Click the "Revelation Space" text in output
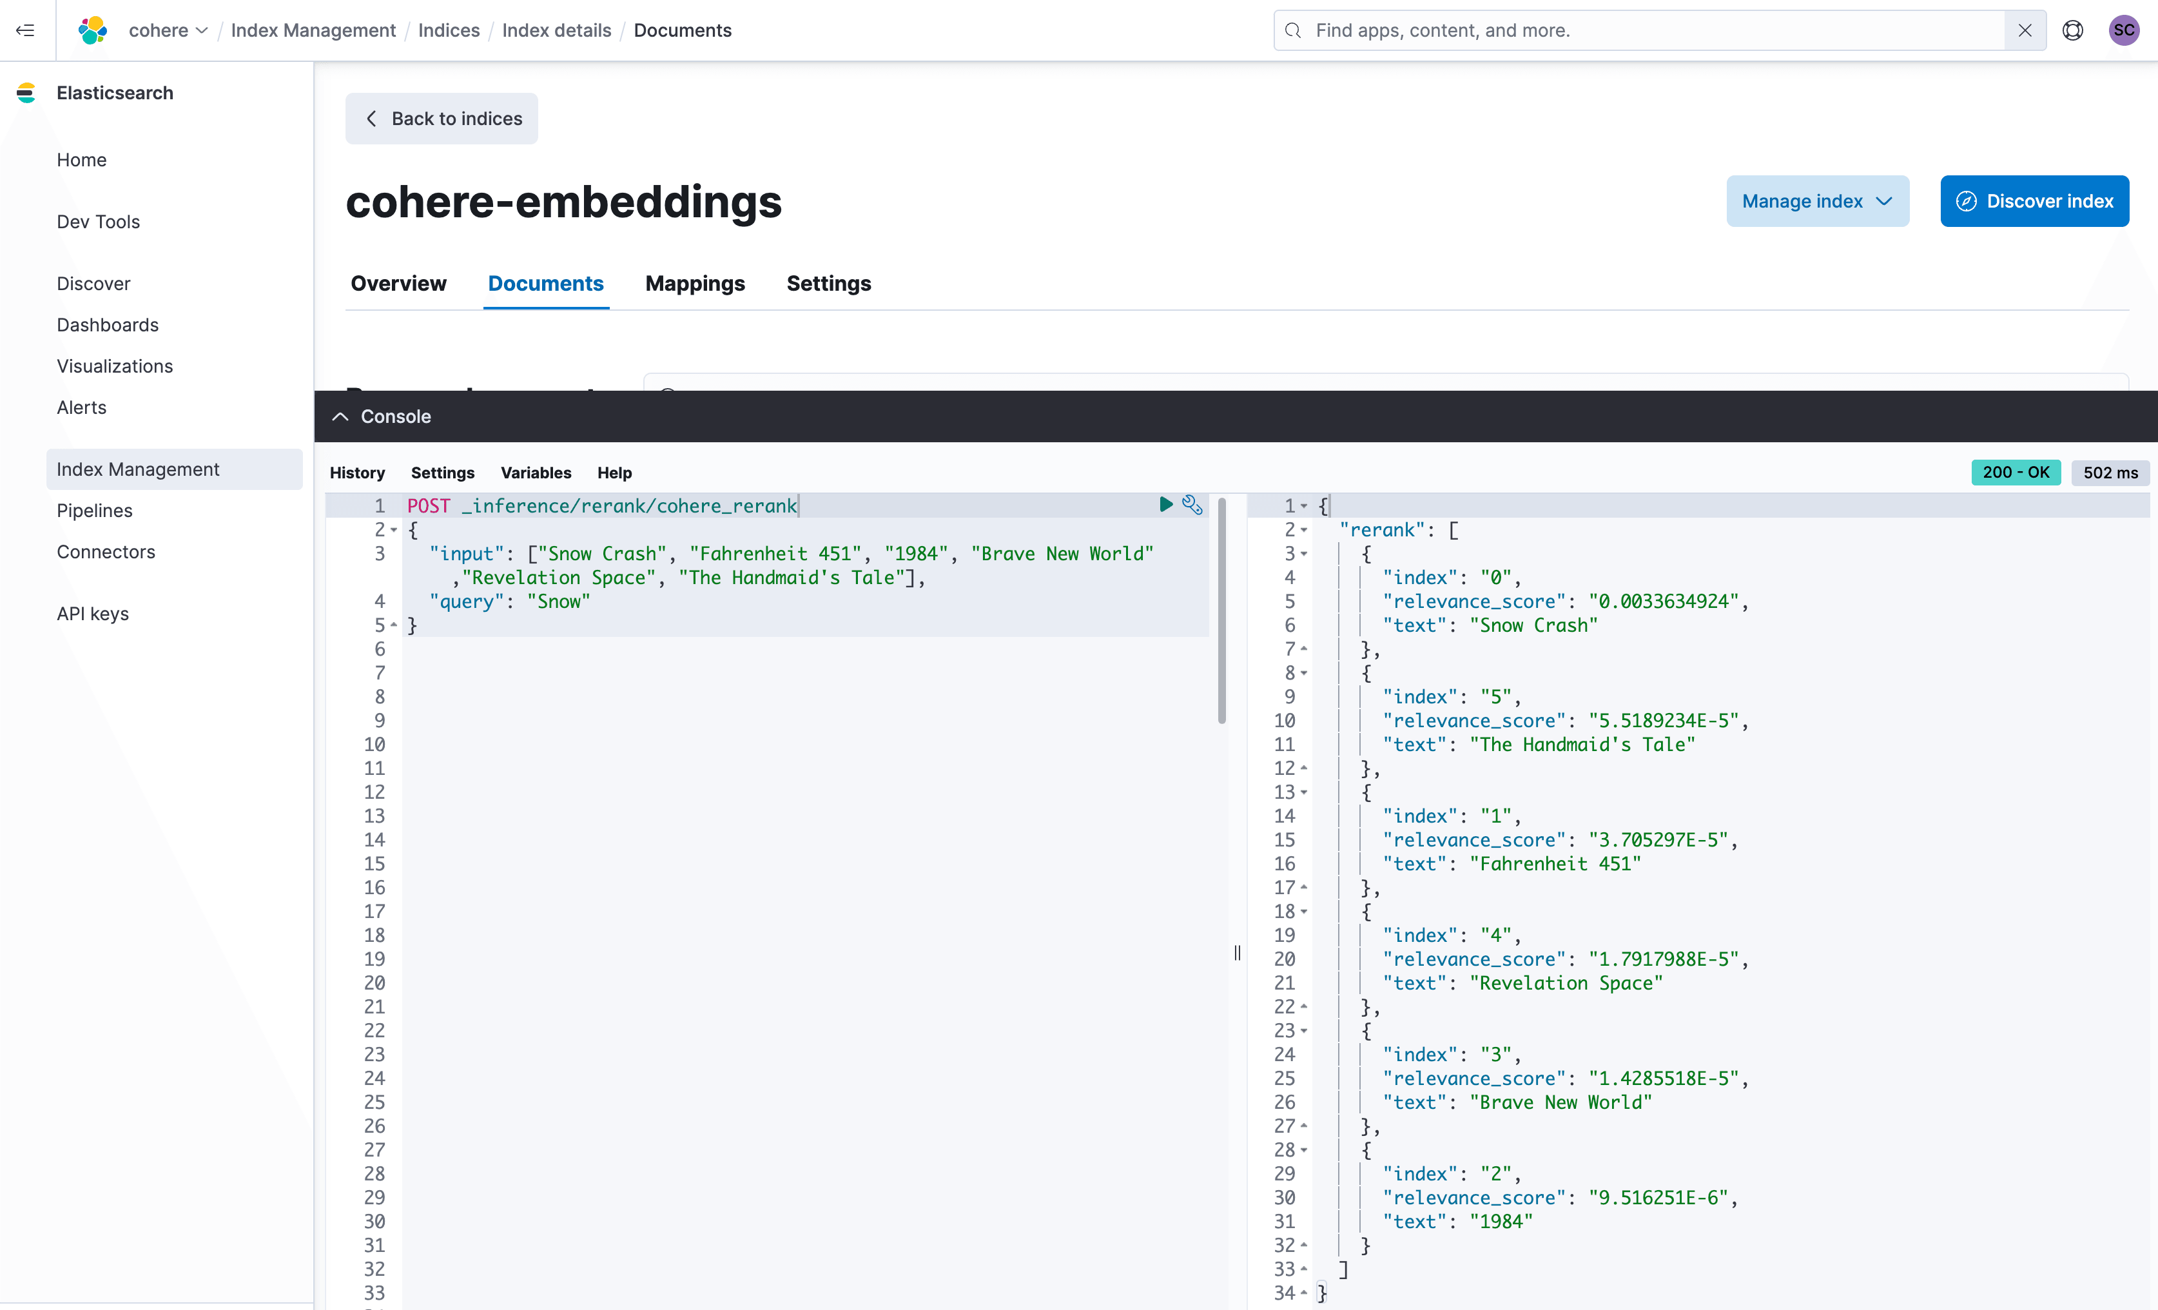The height and width of the screenshot is (1310, 2158). pyautogui.click(x=1566, y=983)
